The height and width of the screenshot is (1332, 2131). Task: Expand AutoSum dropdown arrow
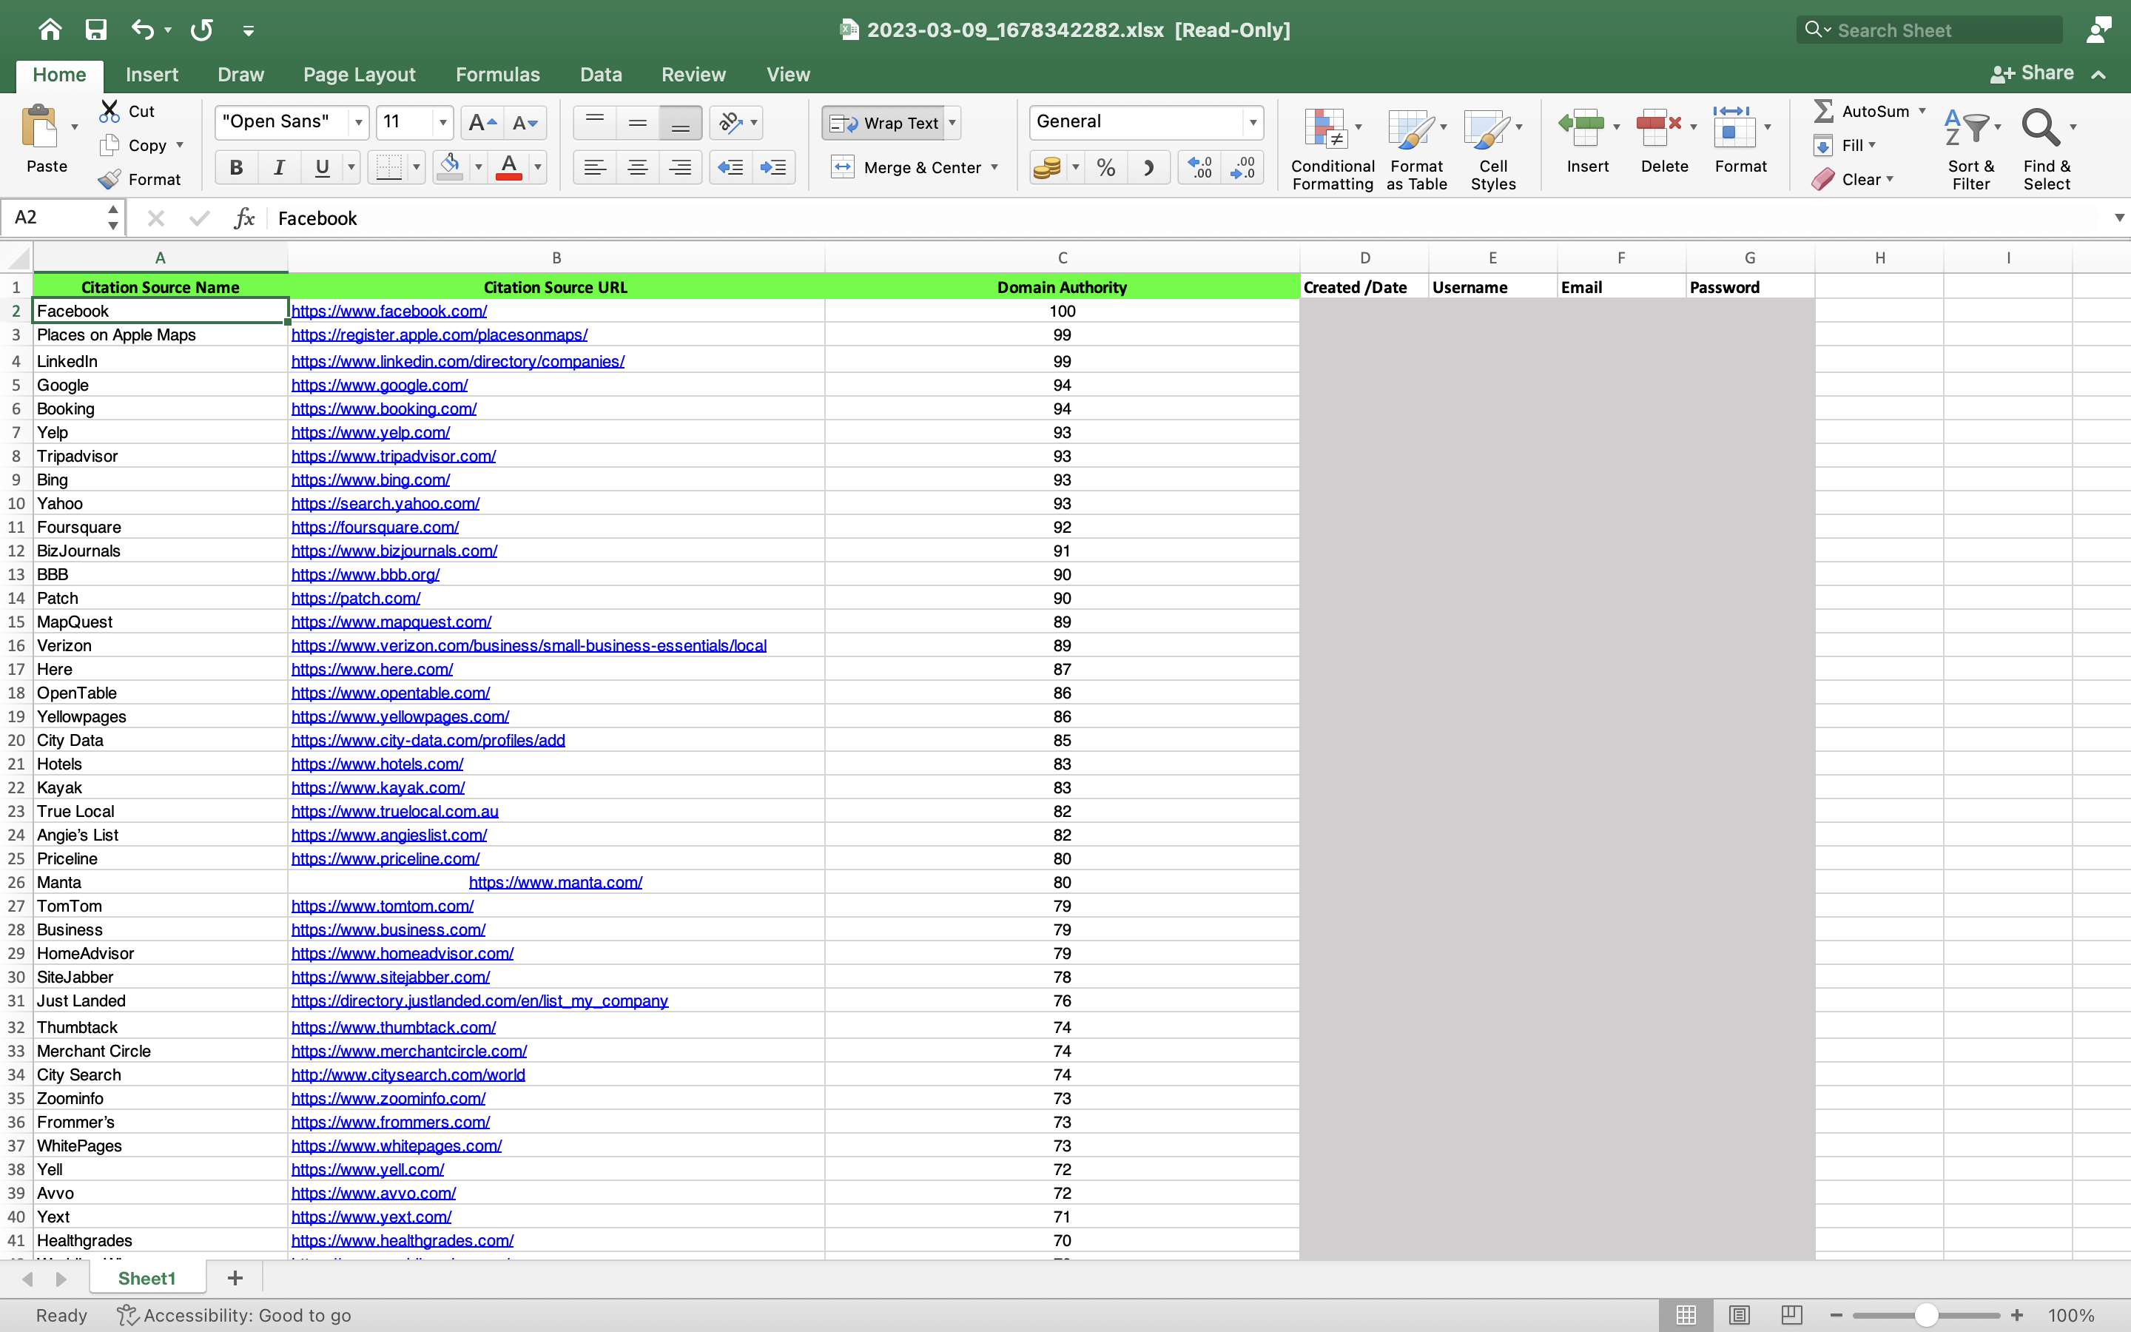click(1922, 111)
